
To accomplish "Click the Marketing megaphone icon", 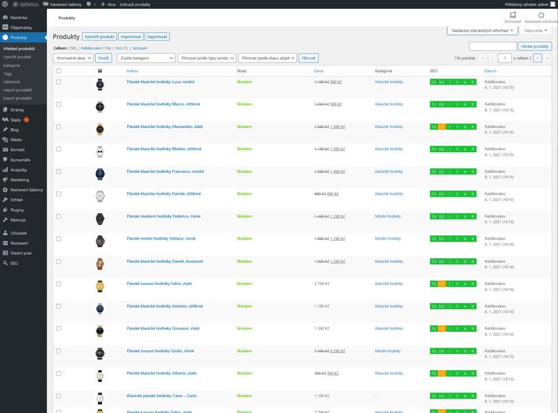I will click(6, 180).
